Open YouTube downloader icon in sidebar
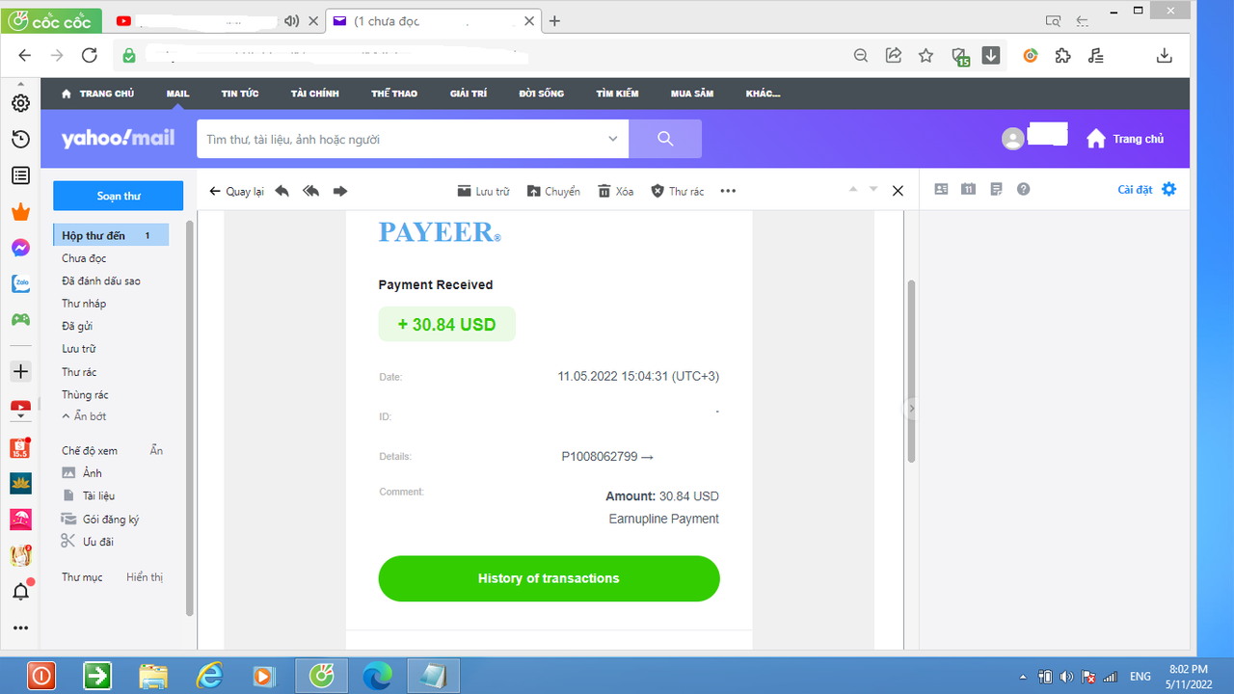The height and width of the screenshot is (694, 1234). pyautogui.click(x=20, y=409)
